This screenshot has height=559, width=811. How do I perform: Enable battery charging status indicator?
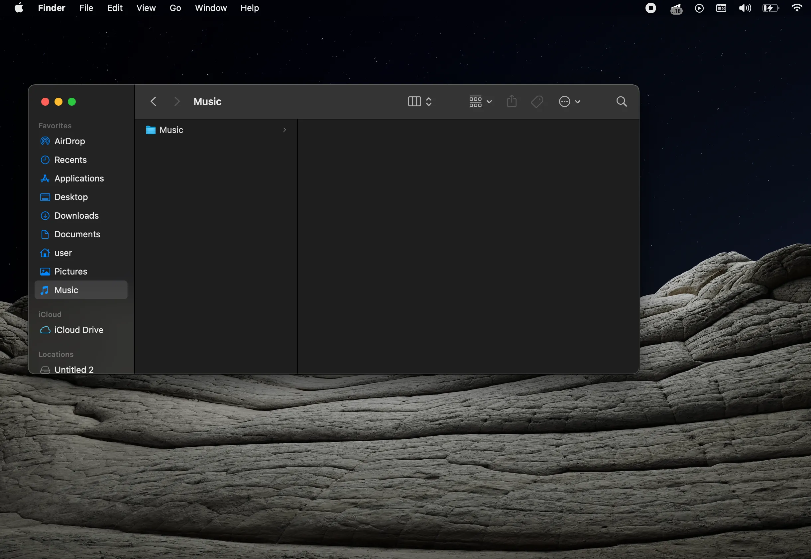(x=770, y=8)
